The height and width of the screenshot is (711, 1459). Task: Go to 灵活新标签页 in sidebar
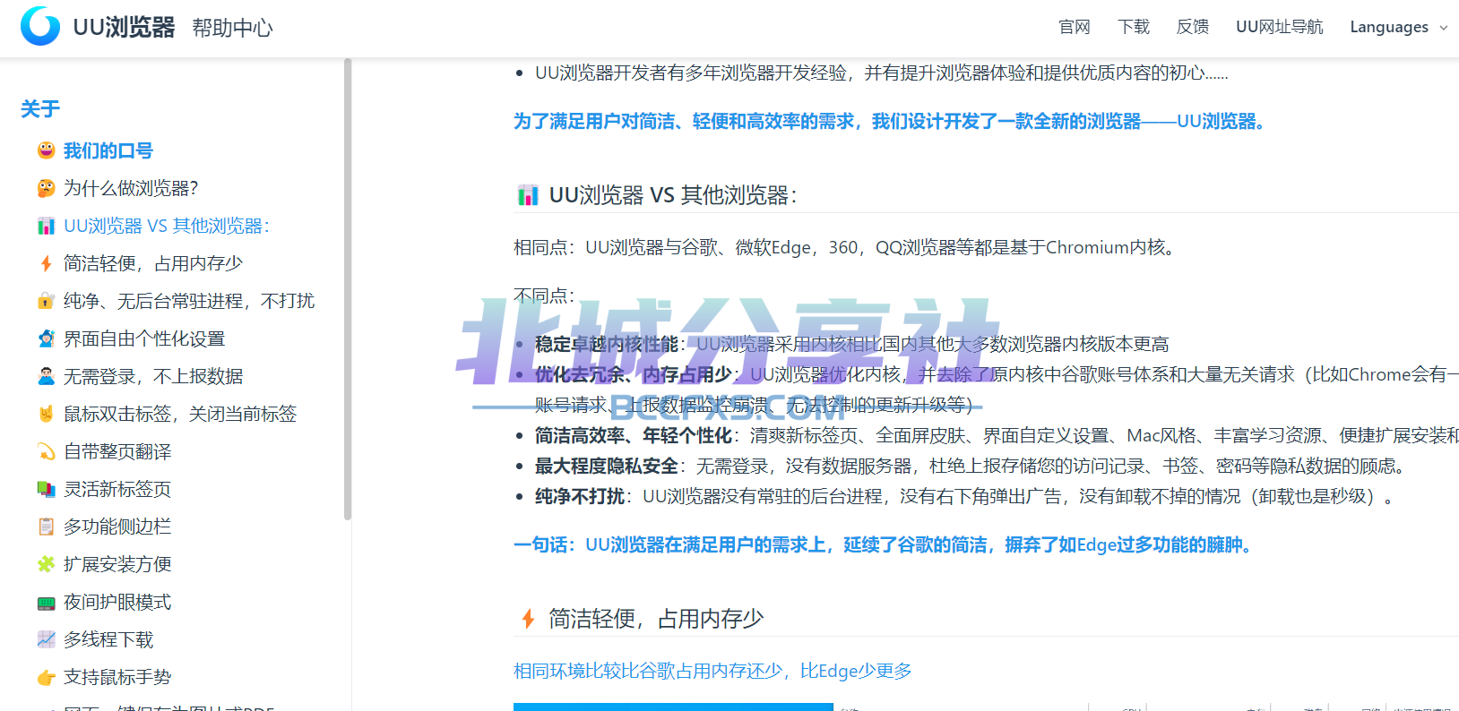(x=117, y=489)
